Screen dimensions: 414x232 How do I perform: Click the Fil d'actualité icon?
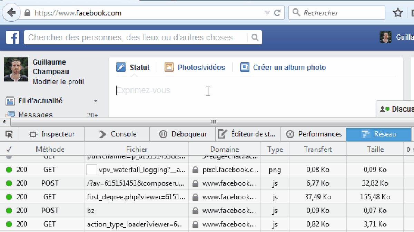10,101
